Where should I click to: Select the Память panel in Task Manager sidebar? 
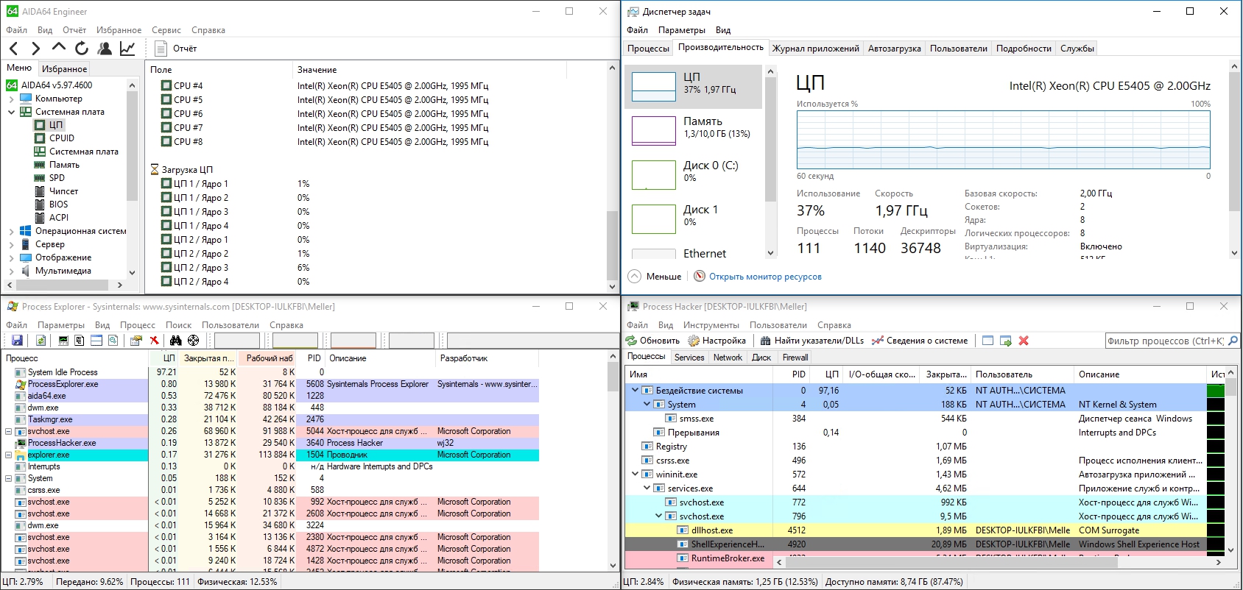click(693, 129)
